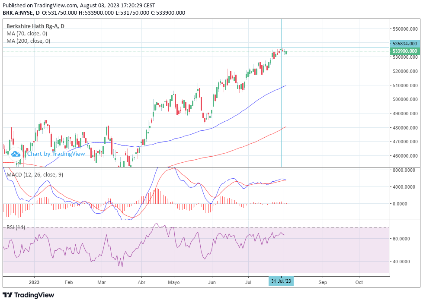Click the 8000.0000 MACD axis label
423x303 pixels.
pos(404,170)
